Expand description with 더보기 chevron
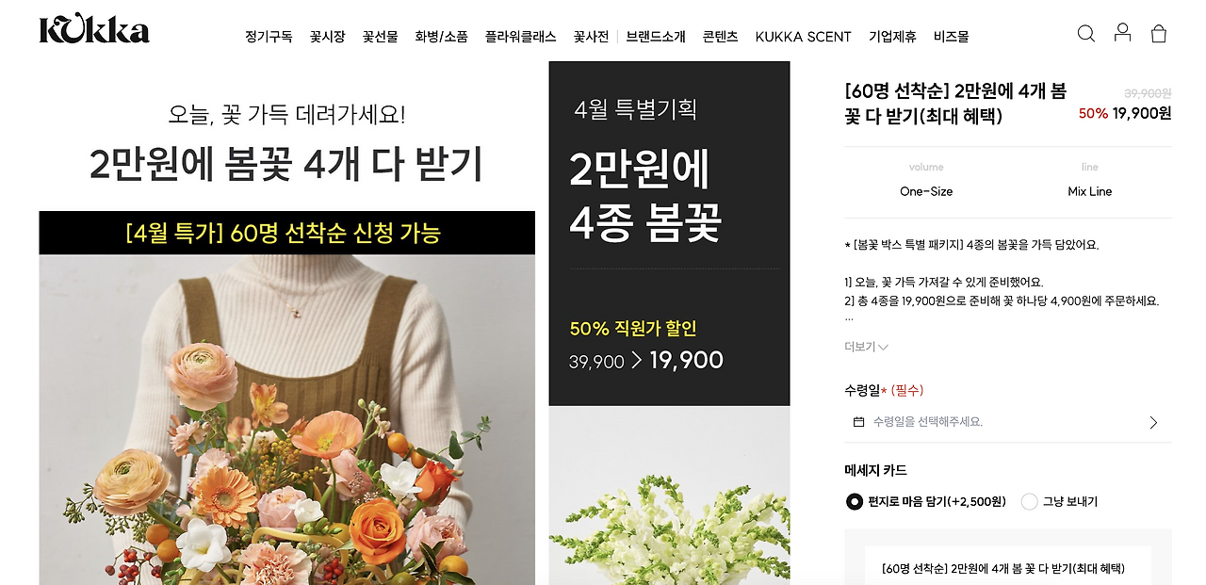The width and height of the screenshot is (1206, 585). (x=867, y=347)
